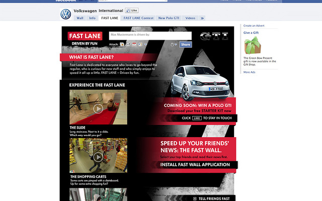Share the status update
Image resolution: width=322 pixels, height=201 pixels.
(186, 45)
